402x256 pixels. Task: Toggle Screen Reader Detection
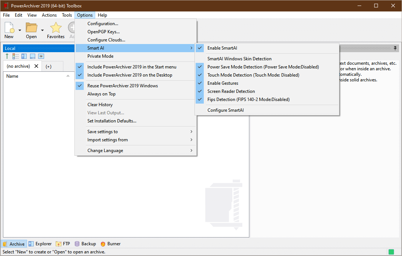click(267, 91)
